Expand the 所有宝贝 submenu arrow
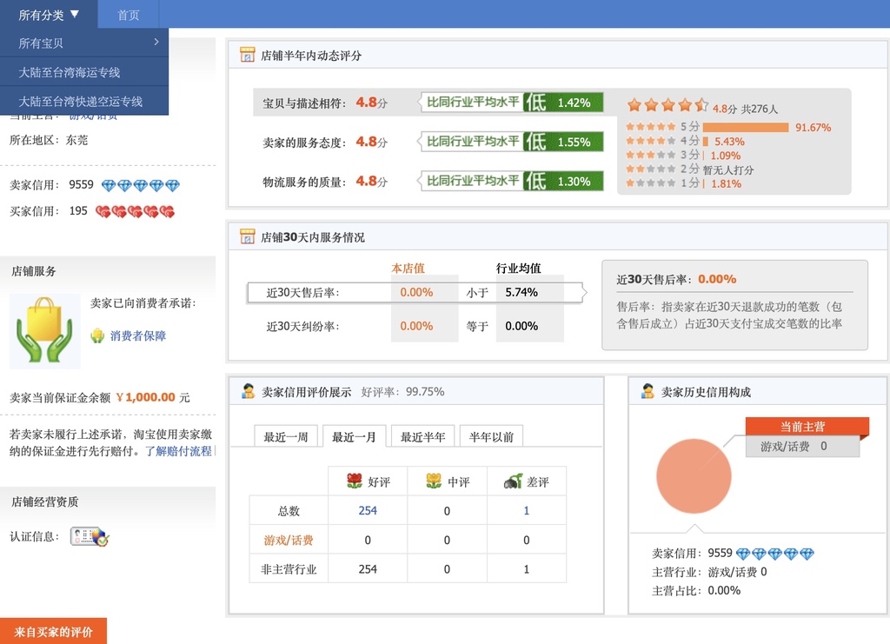 (156, 42)
